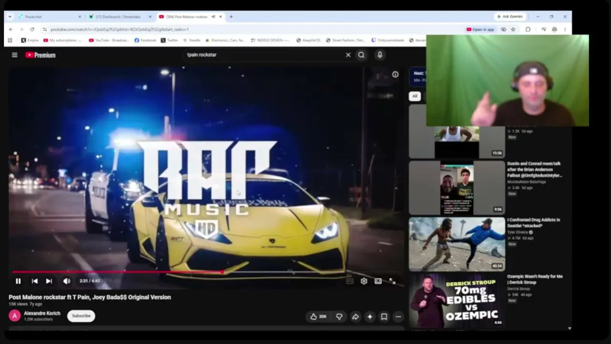The width and height of the screenshot is (611, 344).
Task: Mute the Post Malone tab audio icon
Action: coord(213,17)
